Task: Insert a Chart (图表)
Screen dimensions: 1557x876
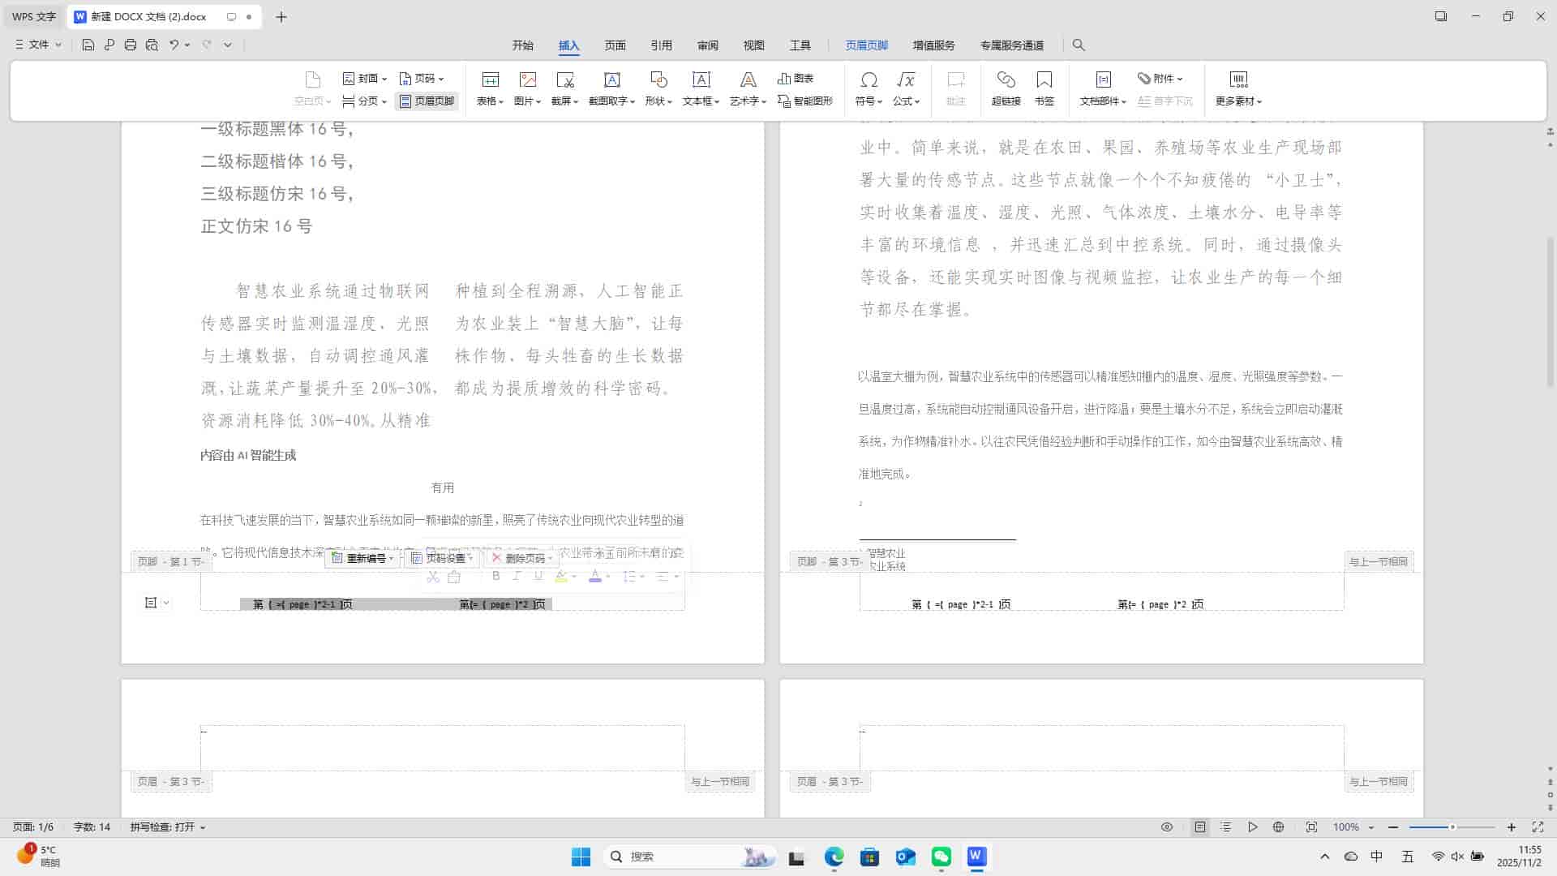Action: (796, 78)
